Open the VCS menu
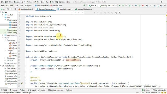This screenshot has width=167, height=94. [56, 2]
